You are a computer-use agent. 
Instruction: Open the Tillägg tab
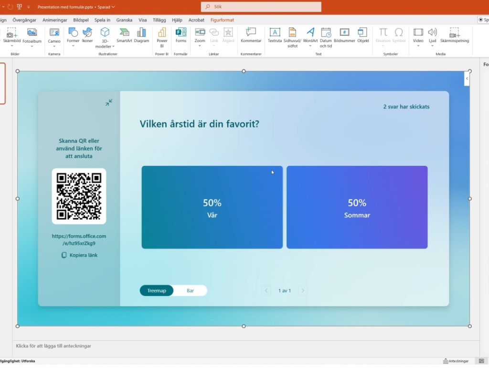pos(159,20)
